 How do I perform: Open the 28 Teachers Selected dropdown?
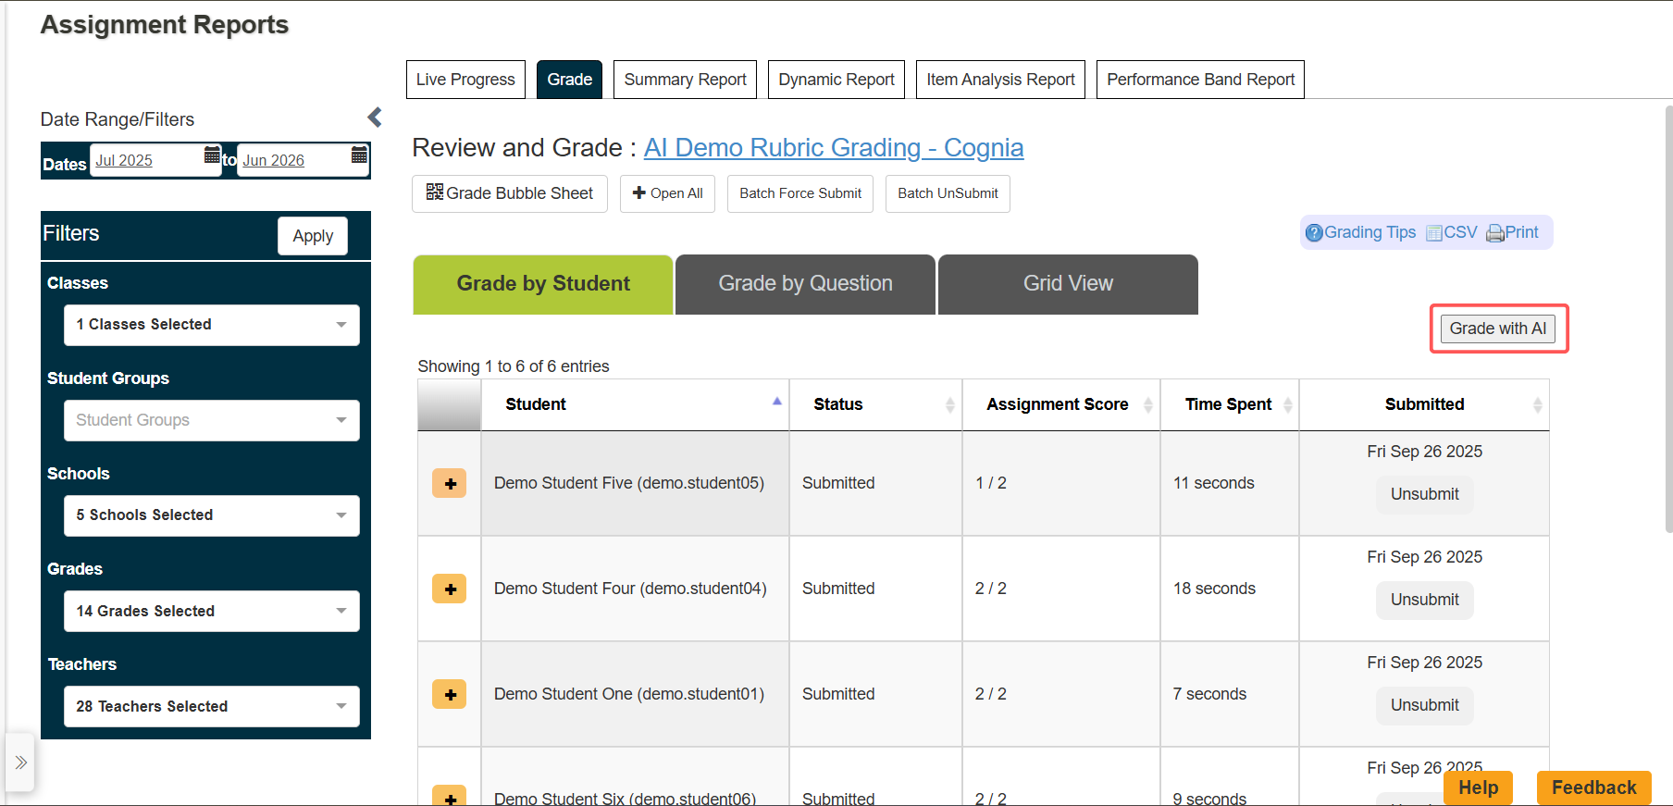(212, 706)
